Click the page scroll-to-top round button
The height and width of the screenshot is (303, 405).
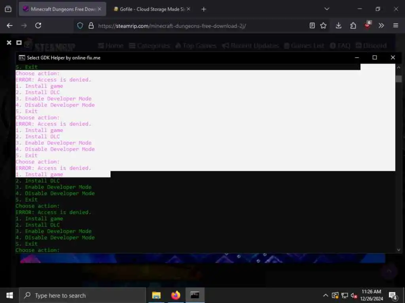(x=389, y=271)
